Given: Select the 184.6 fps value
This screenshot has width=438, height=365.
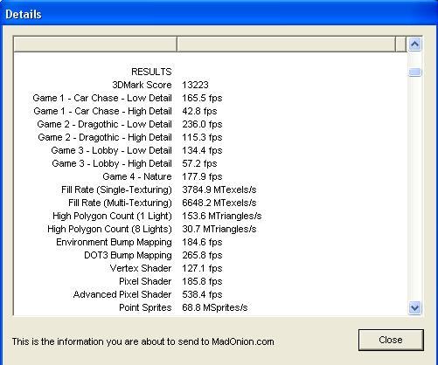Looking at the screenshot, I should (202, 242).
